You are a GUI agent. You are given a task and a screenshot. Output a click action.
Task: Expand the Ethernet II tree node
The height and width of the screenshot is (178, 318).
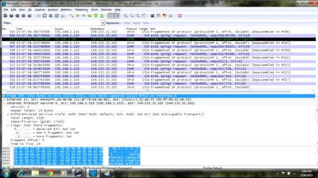(x=4, y=99)
